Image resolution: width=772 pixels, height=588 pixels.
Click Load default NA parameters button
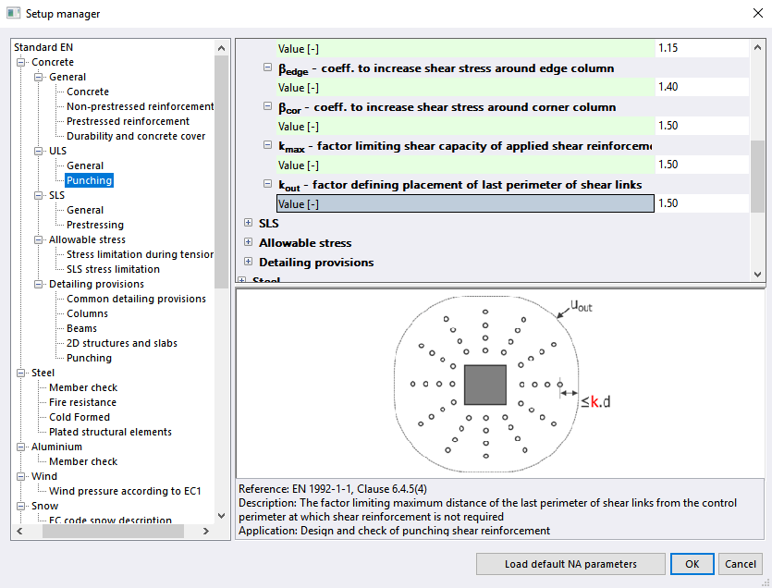point(570,564)
